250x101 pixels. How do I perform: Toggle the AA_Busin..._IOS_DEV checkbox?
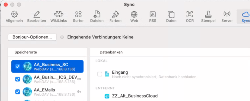pyautogui.click(x=18, y=79)
